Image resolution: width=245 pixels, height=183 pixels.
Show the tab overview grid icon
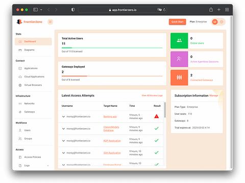227,10
